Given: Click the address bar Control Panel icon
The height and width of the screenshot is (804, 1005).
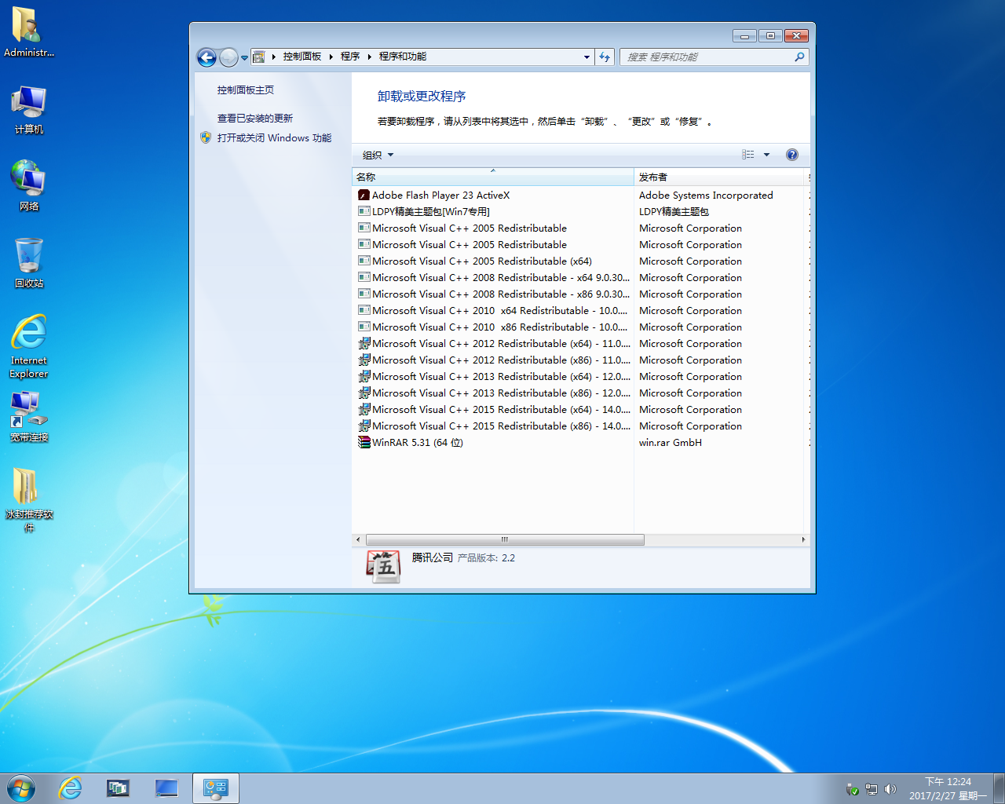Looking at the screenshot, I should coord(258,57).
